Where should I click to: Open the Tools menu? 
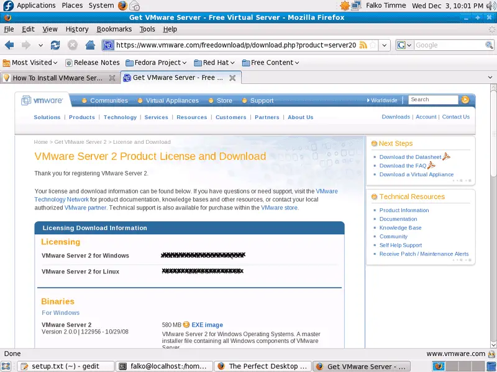click(147, 29)
